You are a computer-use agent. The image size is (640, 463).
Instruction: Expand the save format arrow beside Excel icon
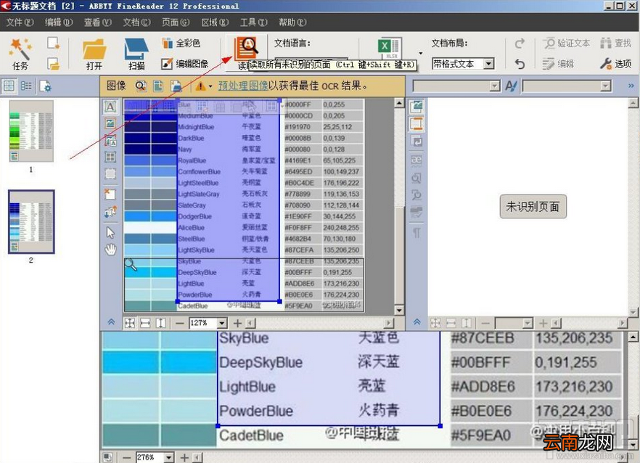[420, 54]
